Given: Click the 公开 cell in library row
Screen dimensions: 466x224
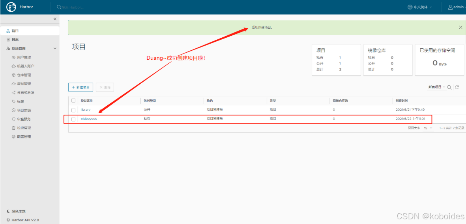Looking at the screenshot, I should pyautogui.click(x=147, y=110).
